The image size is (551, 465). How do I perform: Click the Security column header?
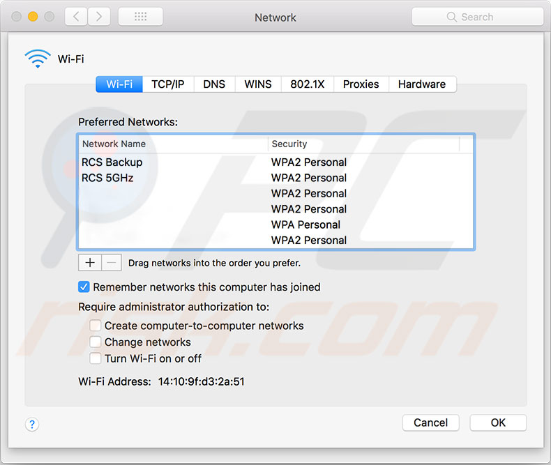click(x=363, y=144)
